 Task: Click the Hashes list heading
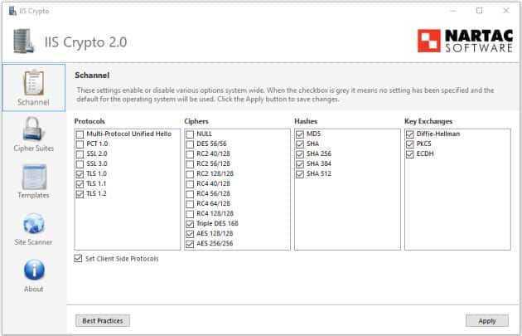[x=306, y=121]
